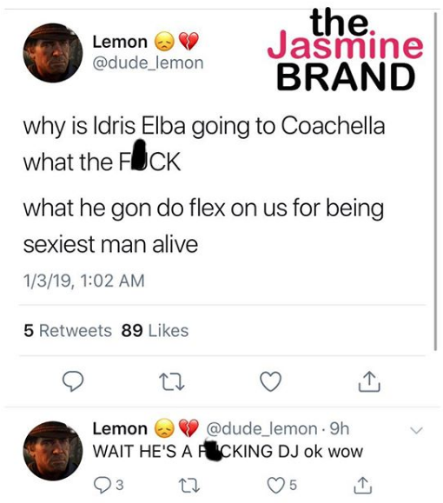Image resolution: width=443 pixels, height=503 pixels.
Task: Reply to the main Idris Elba tweet
Action: point(73,381)
